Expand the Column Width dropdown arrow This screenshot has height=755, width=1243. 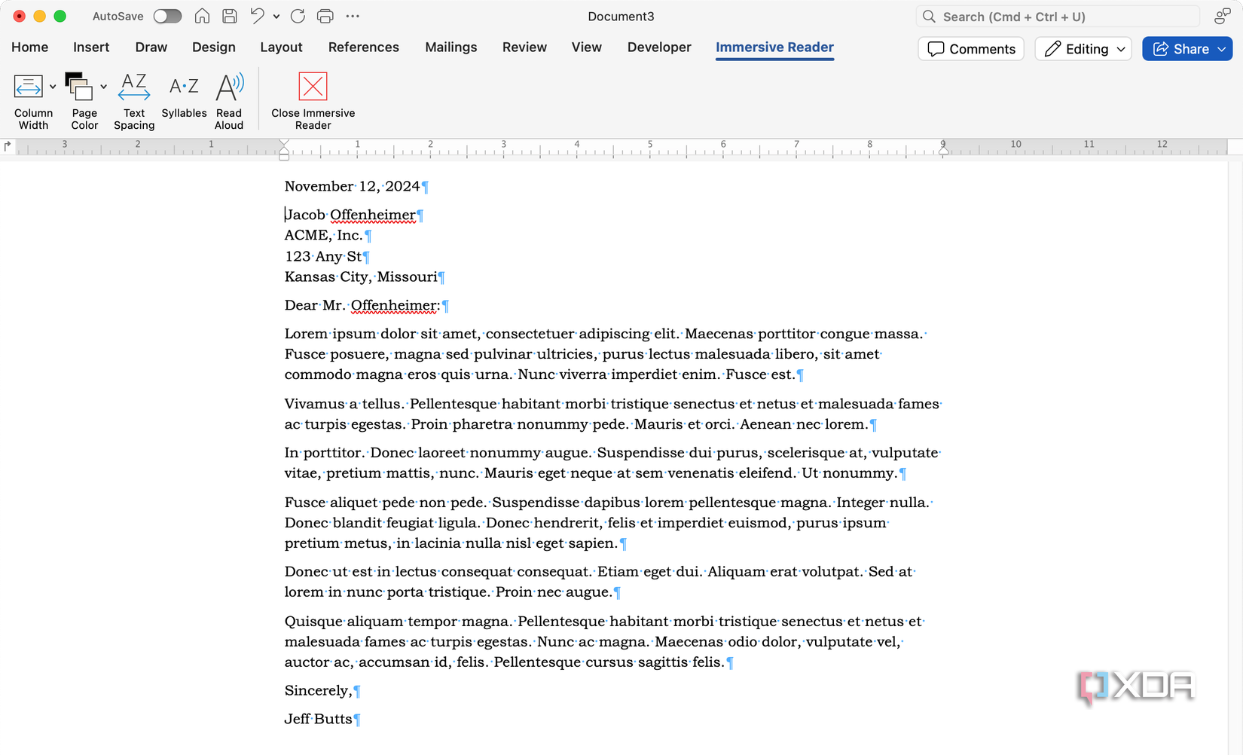(x=53, y=87)
